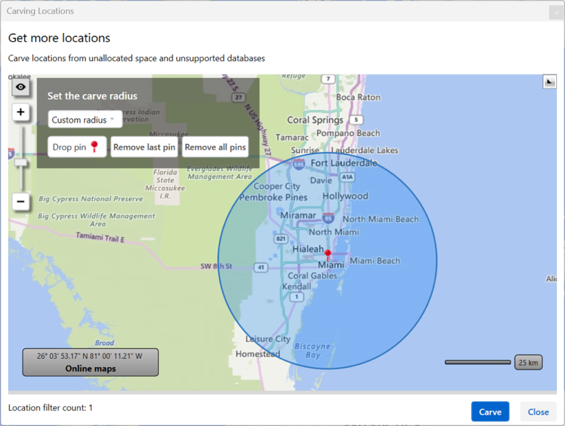Click the North Miami Beach label

[381, 219]
